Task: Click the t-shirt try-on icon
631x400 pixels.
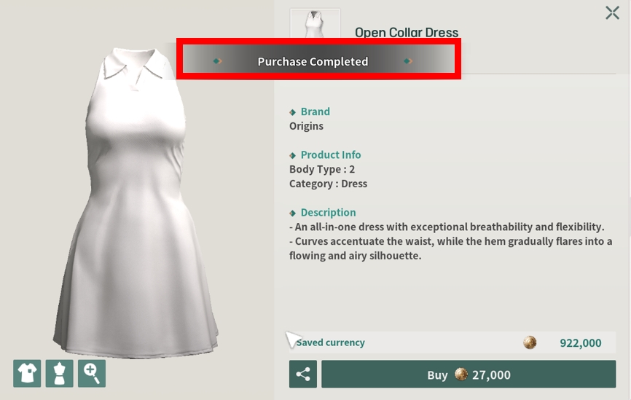Action: [x=27, y=374]
